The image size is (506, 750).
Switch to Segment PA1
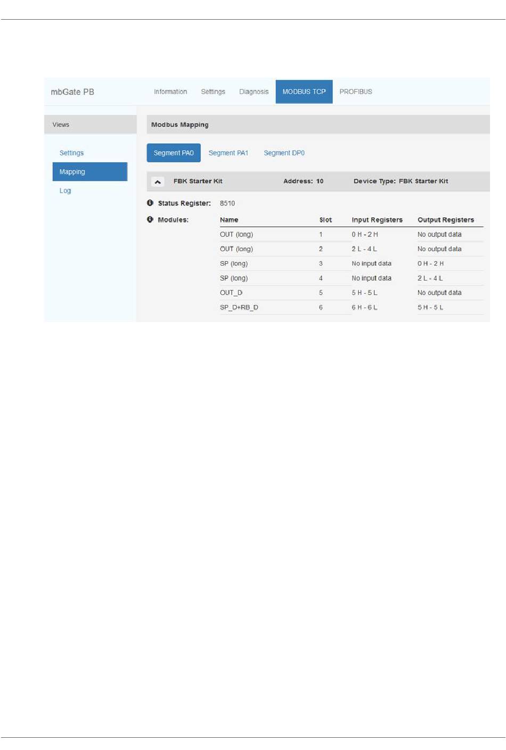228,153
